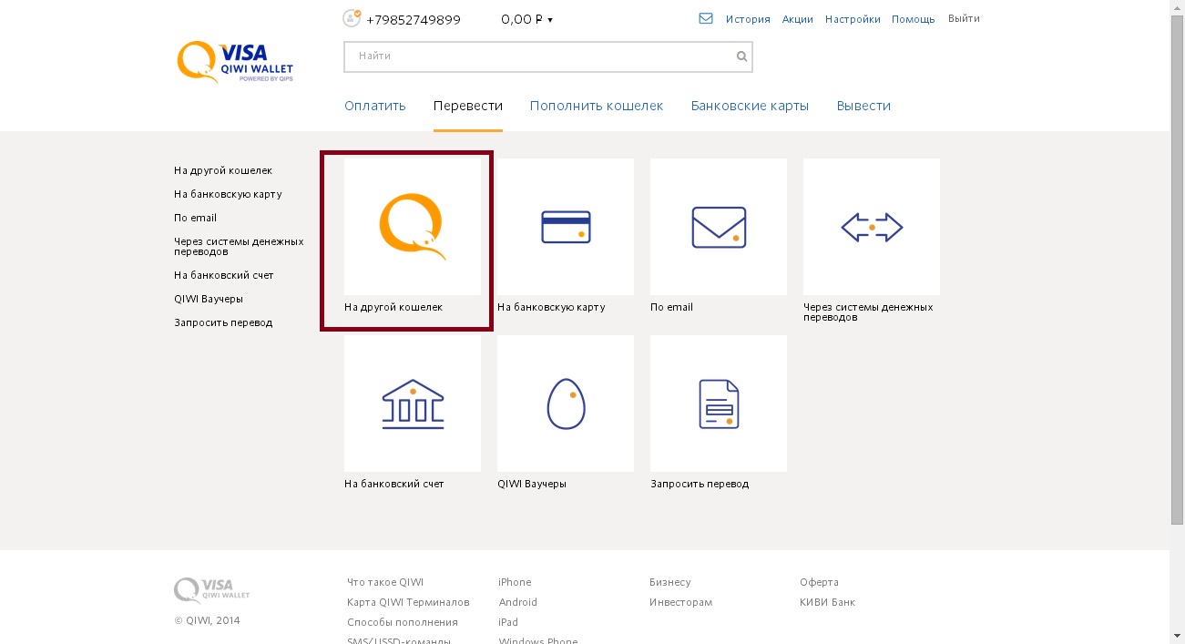Image resolution: width=1185 pixels, height=644 pixels.
Task: Open the messages envelope icon
Action: click(x=706, y=18)
